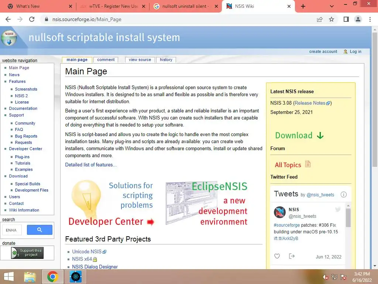Close the NSIS Wiki tab
This screenshot has width=378, height=284.
click(289, 7)
